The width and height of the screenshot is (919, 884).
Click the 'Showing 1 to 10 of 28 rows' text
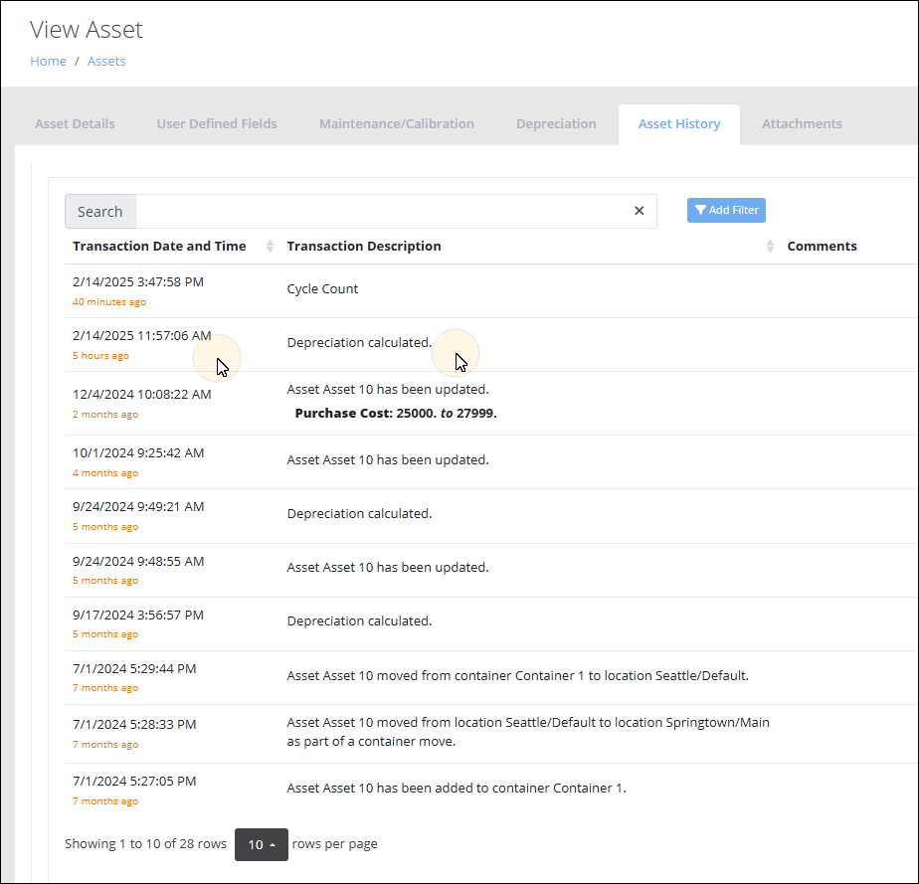(145, 843)
